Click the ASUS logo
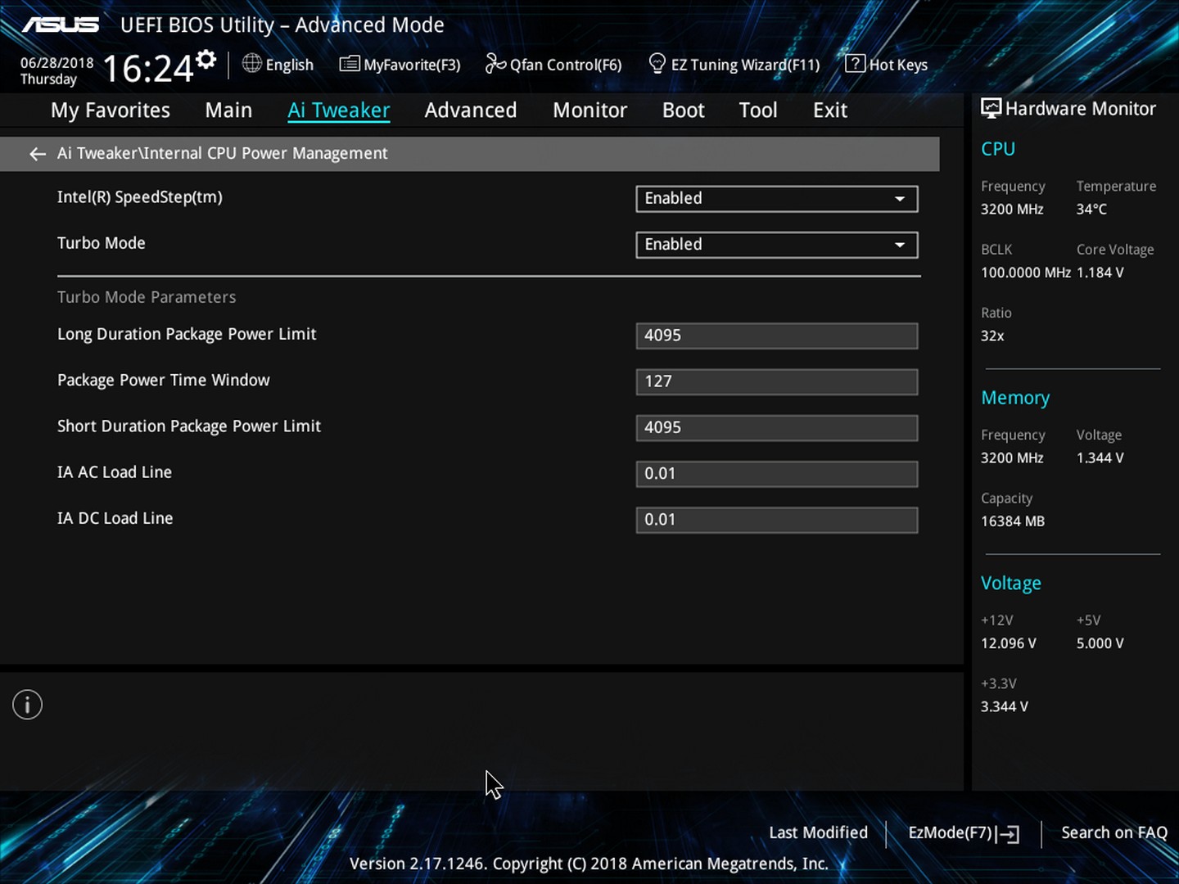Viewport: 1179px width, 884px height. point(61,25)
